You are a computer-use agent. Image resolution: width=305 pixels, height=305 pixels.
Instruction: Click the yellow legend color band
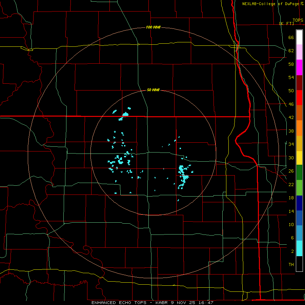point(299,158)
